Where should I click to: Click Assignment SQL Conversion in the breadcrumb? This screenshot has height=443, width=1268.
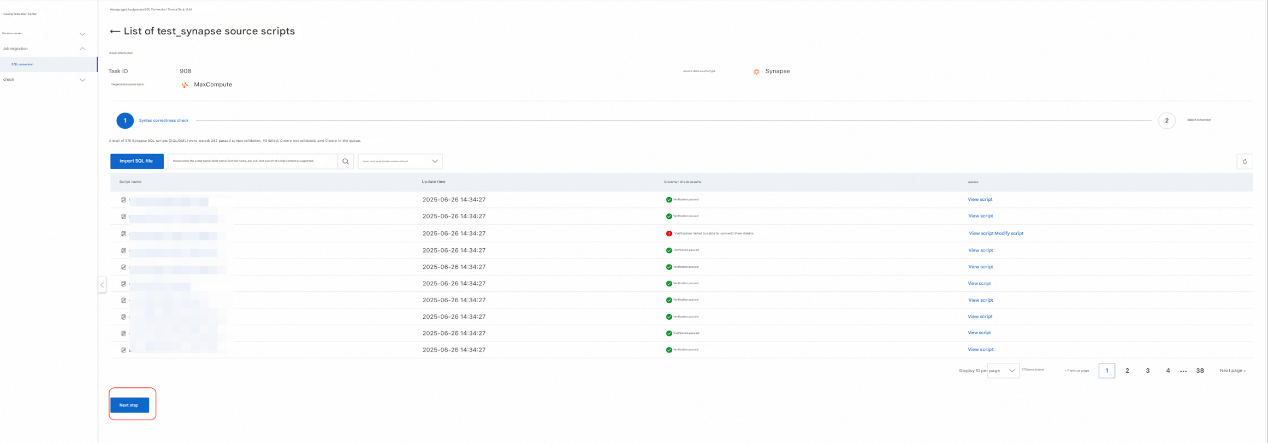coord(146,10)
